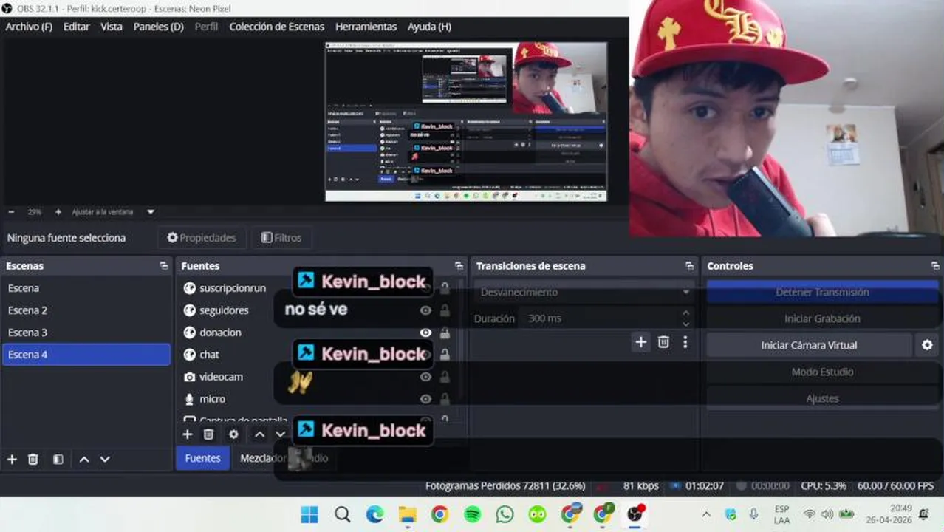The height and width of the screenshot is (532, 944).
Task: Undock the Fuentes panel with its float icon
Action: pos(459,266)
